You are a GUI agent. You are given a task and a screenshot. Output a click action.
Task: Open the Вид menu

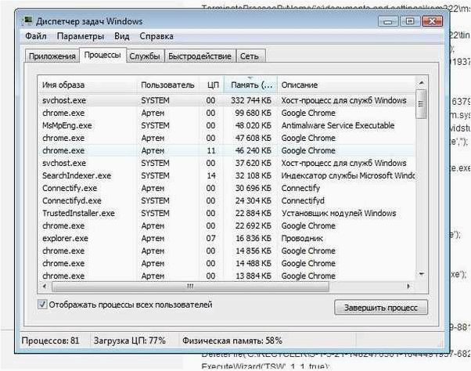(x=121, y=36)
